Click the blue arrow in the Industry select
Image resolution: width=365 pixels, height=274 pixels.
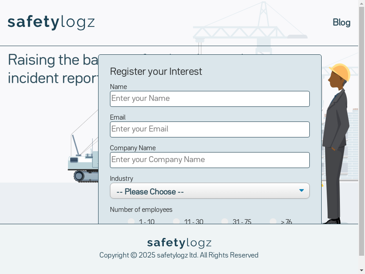(302, 190)
